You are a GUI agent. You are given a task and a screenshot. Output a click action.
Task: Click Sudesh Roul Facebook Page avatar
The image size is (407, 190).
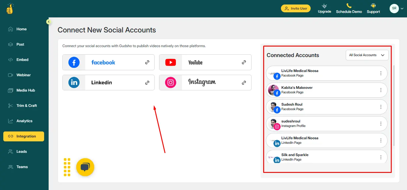click(273, 107)
